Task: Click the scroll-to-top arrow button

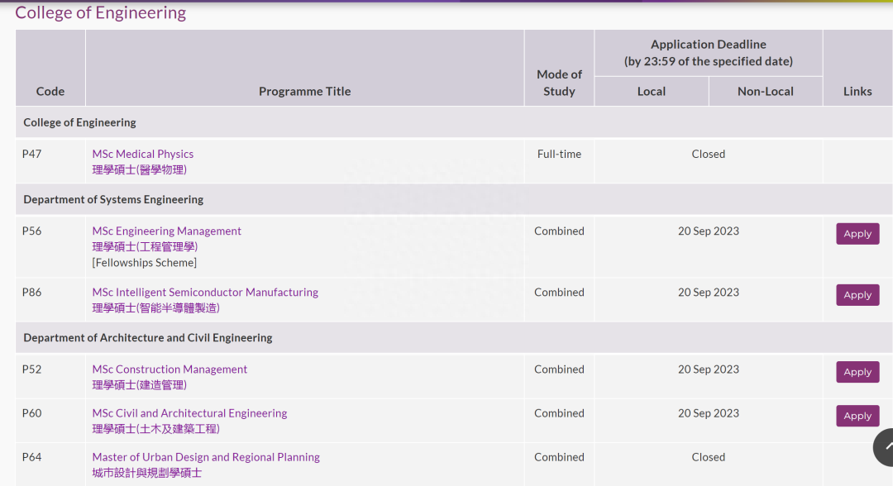Action: 886,447
